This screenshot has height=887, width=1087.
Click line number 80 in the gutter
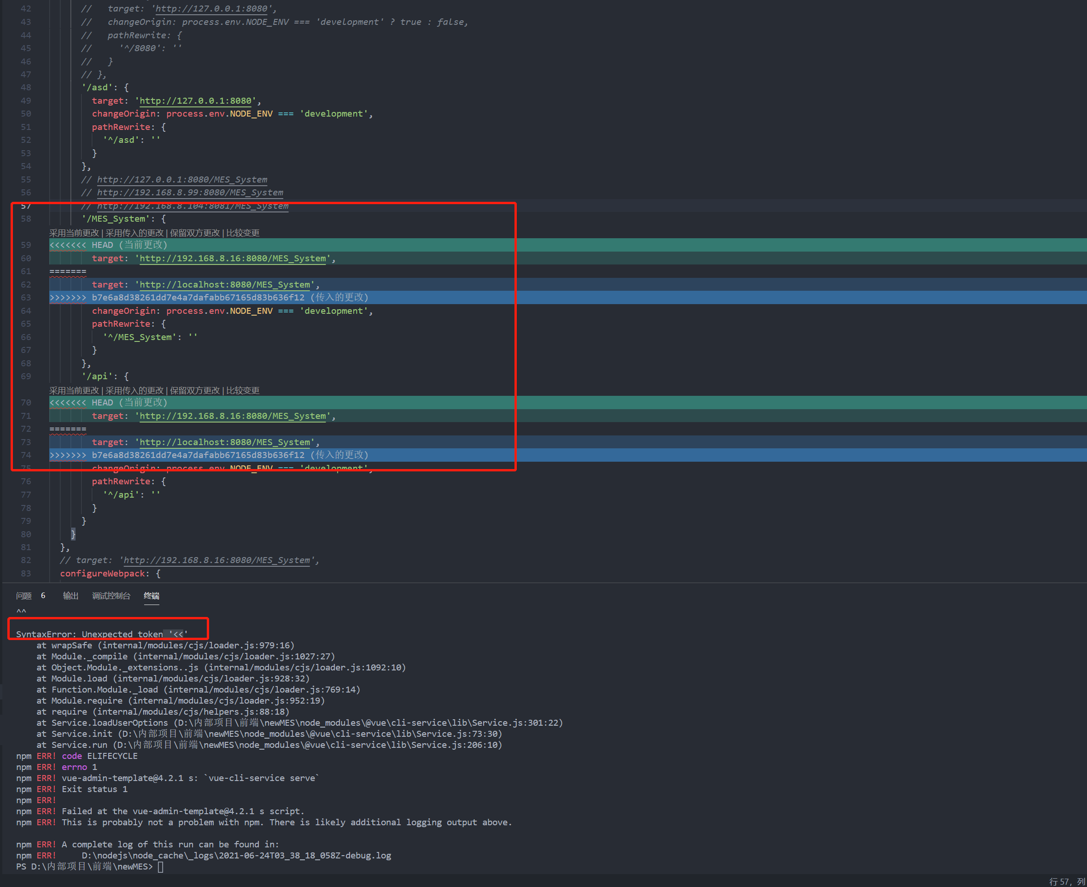click(25, 534)
